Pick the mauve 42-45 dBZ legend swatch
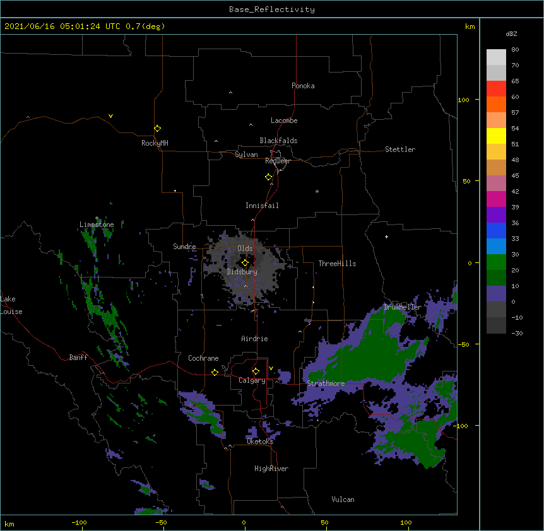The height and width of the screenshot is (531, 544). point(496,184)
